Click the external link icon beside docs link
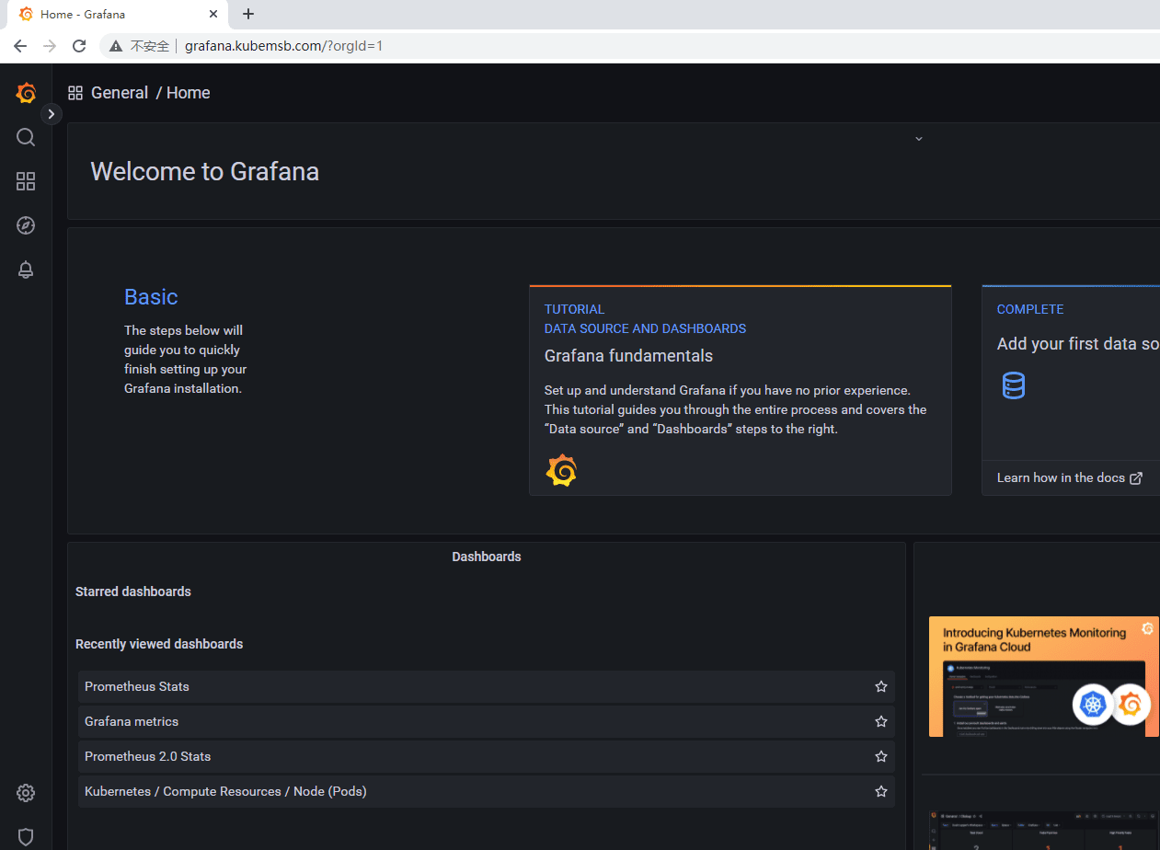Image resolution: width=1160 pixels, height=850 pixels. click(x=1136, y=478)
